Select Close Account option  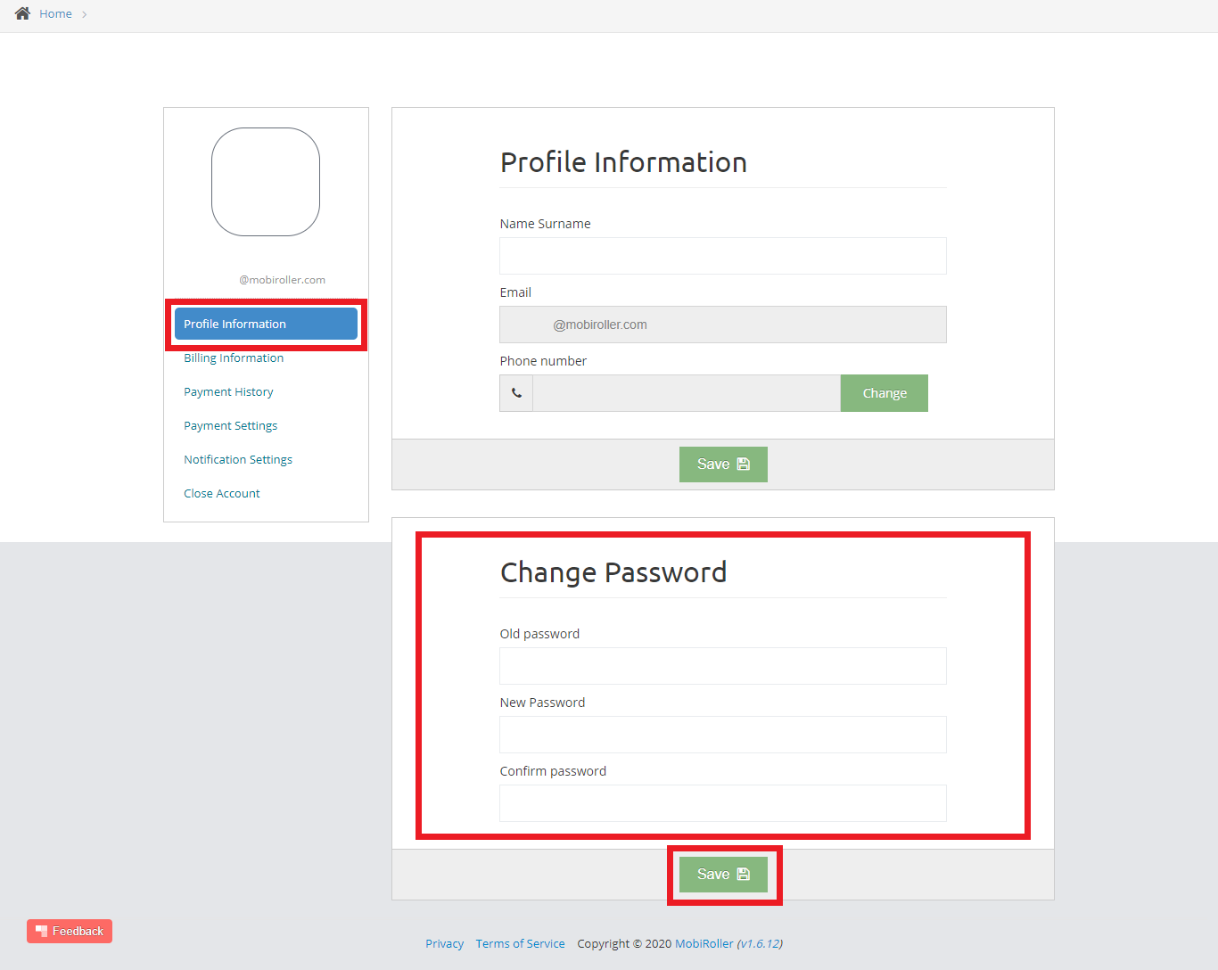coord(222,493)
